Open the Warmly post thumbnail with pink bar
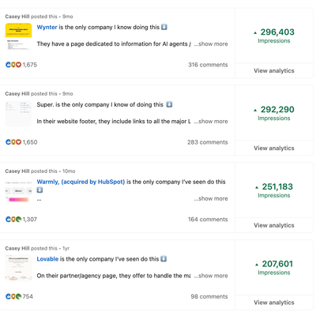Viewport: 316px width, 316px height. pos(18,191)
